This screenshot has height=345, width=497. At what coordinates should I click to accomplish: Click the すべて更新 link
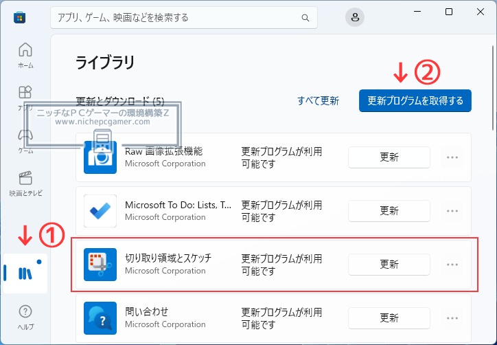click(319, 100)
